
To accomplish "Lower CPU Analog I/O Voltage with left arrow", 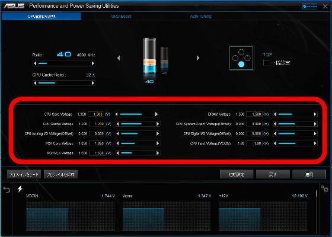I will 118,133.
